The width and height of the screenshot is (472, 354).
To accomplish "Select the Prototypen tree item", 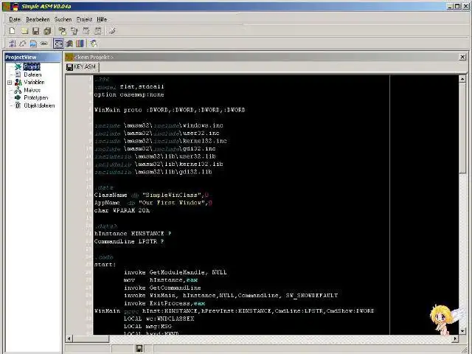I will coord(36,97).
